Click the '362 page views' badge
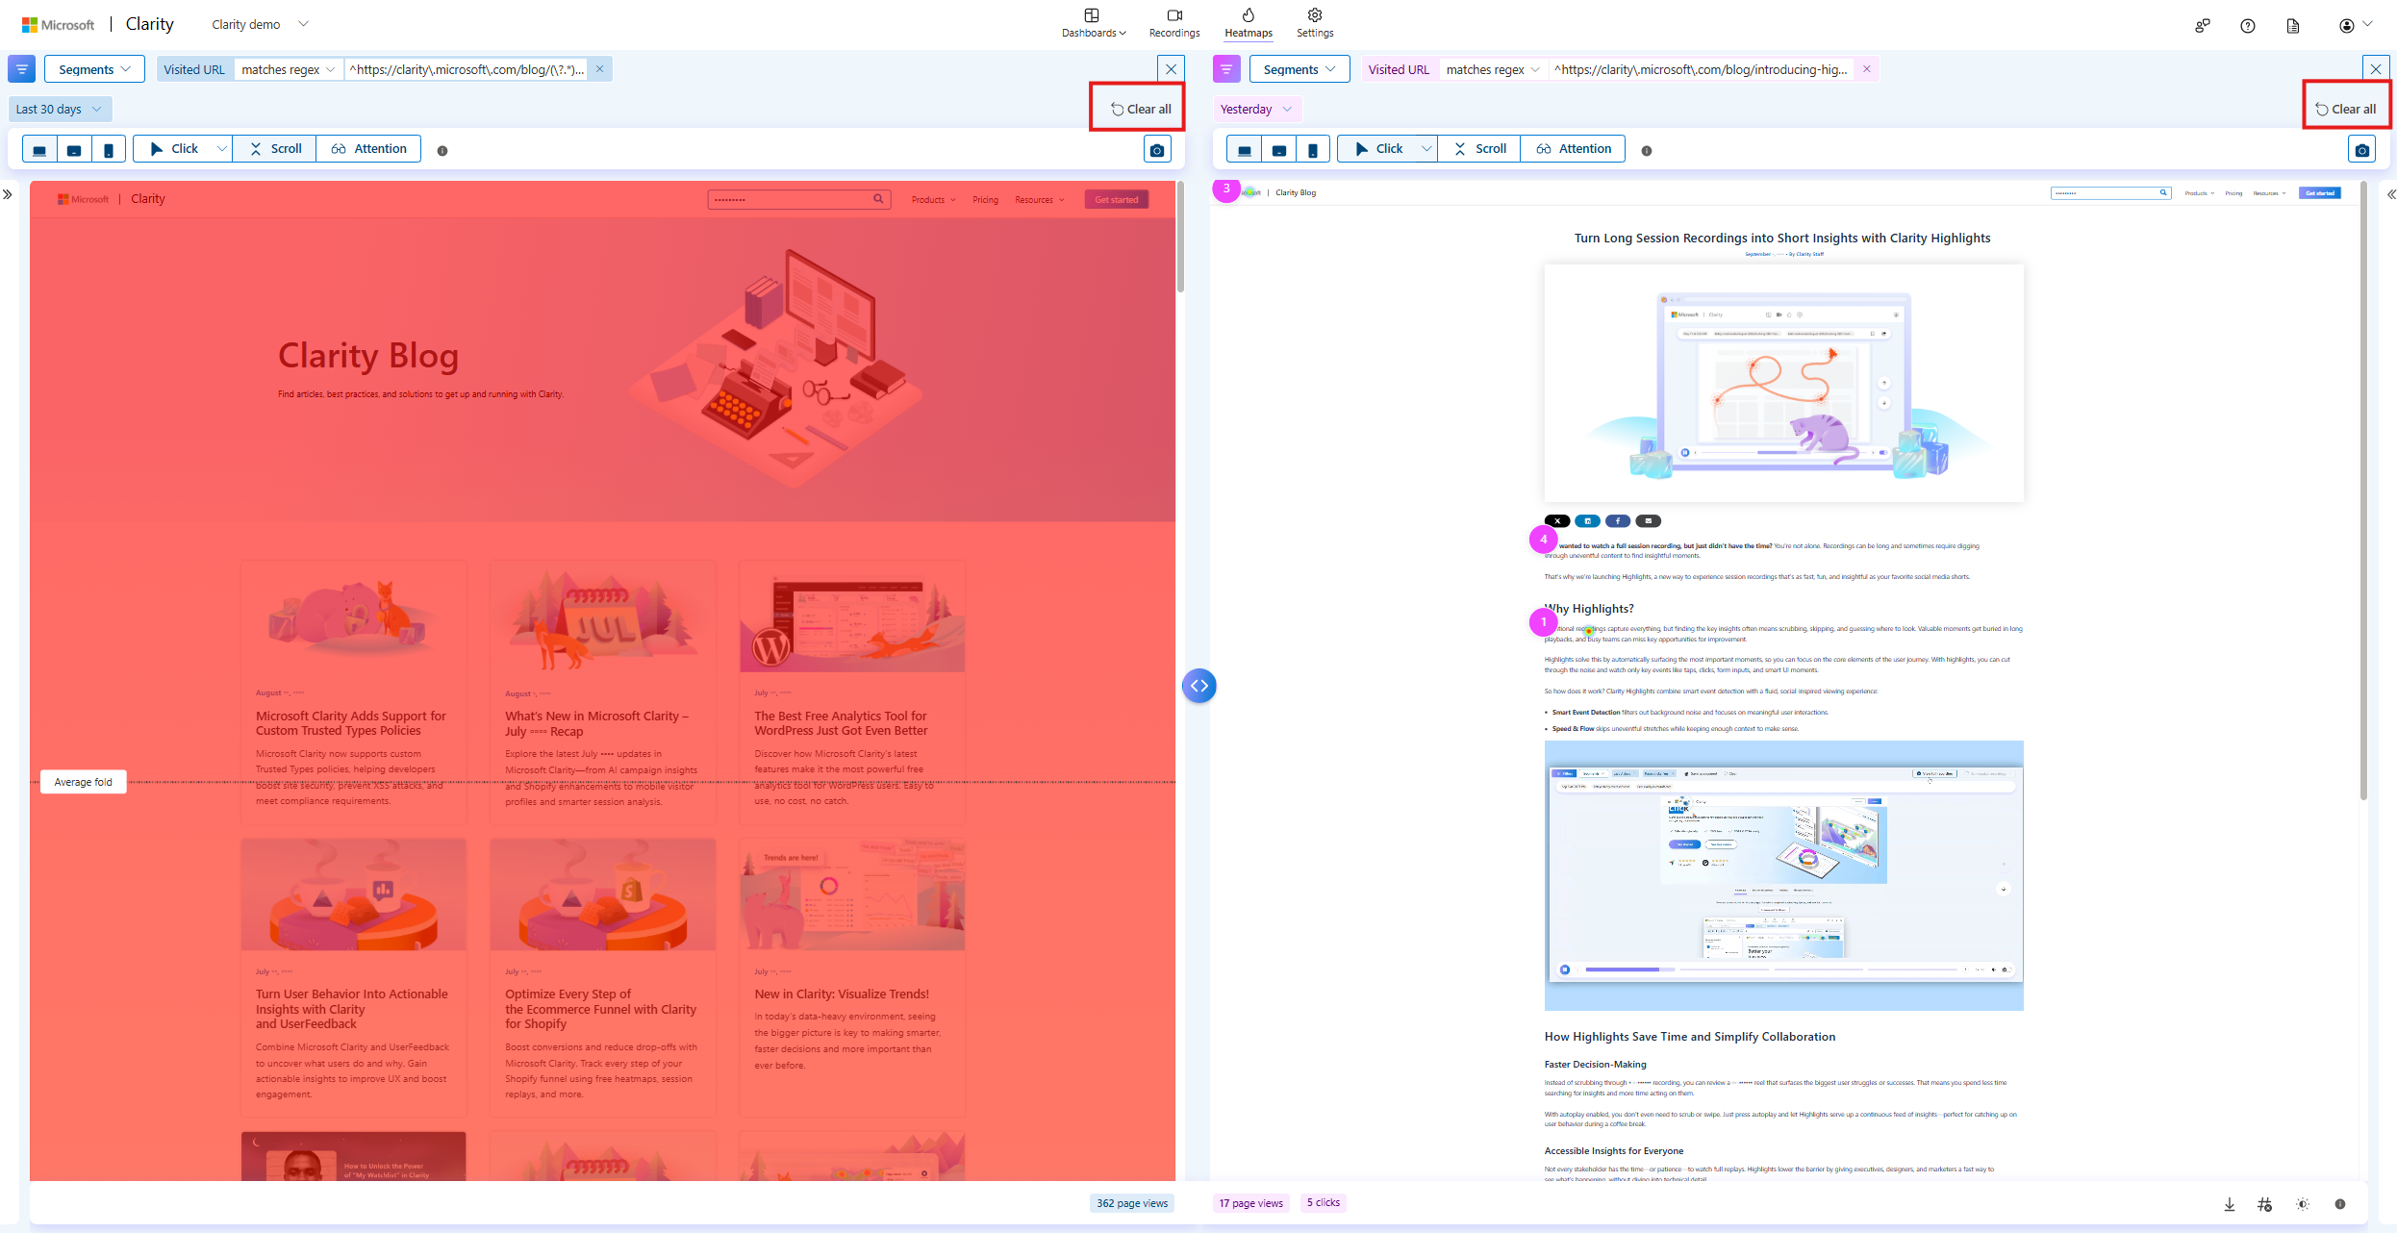The width and height of the screenshot is (2397, 1233). pyautogui.click(x=1132, y=1203)
